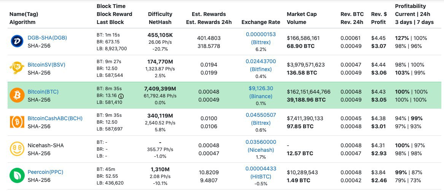Image resolution: width=444 pixels, height=191 pixels.
Task: Click the $9,126.30 Binance exchange rate link
Action: [x=261, y=88]
